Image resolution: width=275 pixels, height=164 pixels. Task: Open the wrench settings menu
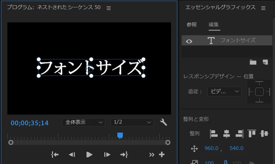tap(163, 122)
